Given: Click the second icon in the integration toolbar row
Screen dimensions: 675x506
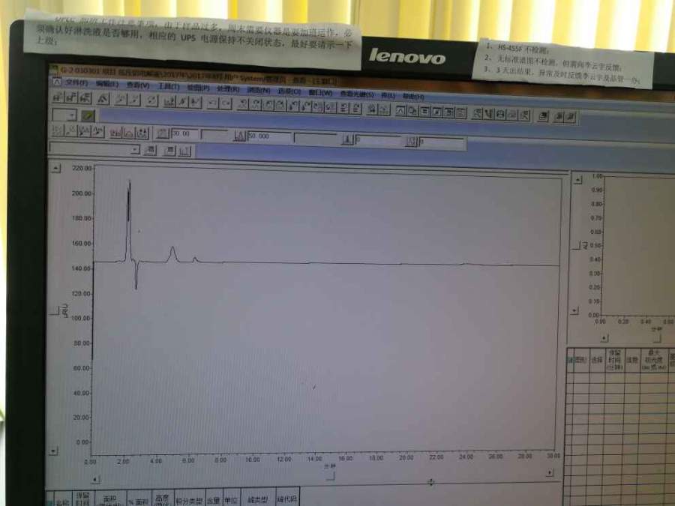Looking at the screenshot, I should tap(71, 131).
